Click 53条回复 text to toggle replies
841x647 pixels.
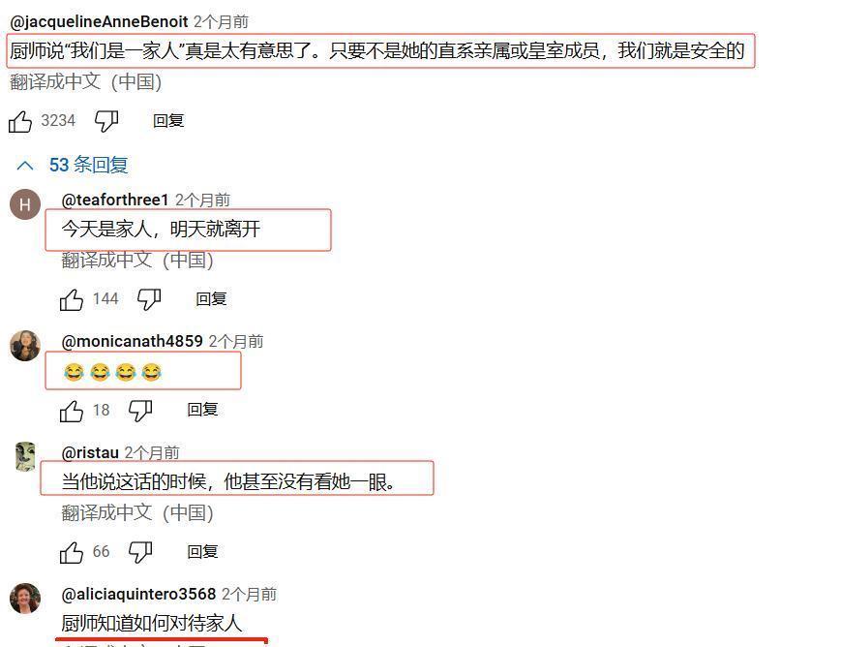pos(88,165)
